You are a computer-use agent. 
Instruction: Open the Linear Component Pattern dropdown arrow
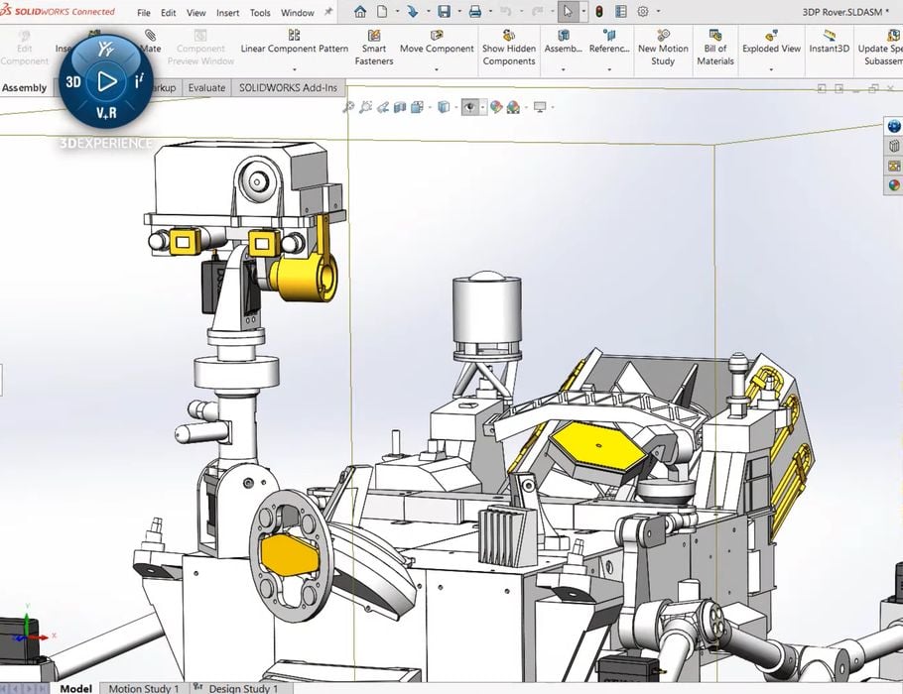[x=294, y=70]
